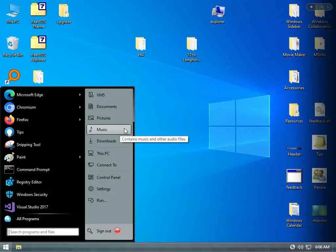Select the feedback application icon
The height and width of the screenshot is (252, 336).
pyautogui.click(x=294, y=179)
